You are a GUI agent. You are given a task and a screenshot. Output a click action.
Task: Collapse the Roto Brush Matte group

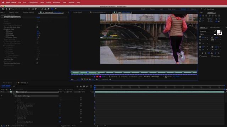coord(3,29)
